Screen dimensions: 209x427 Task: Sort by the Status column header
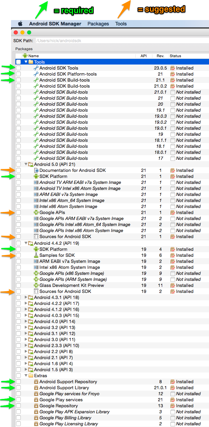pyautogui.click(x=175, y=56)
